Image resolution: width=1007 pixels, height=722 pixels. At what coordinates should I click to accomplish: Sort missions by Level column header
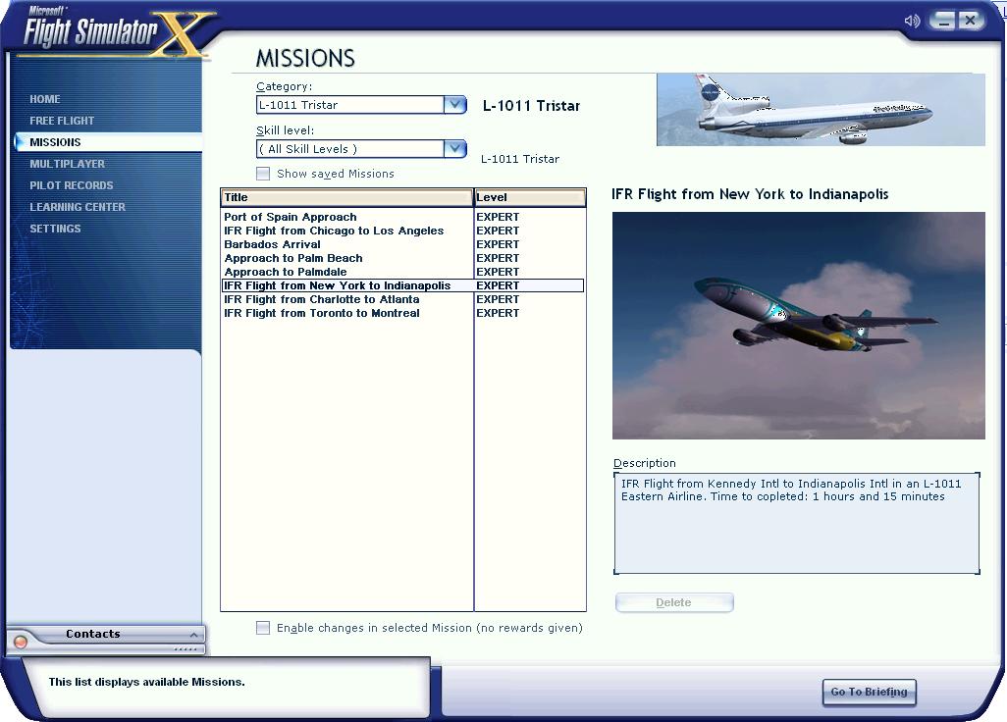click(530, 198)
